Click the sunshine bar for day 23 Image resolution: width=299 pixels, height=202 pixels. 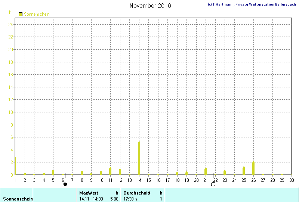pyautogui.click(x=225, y=173)
